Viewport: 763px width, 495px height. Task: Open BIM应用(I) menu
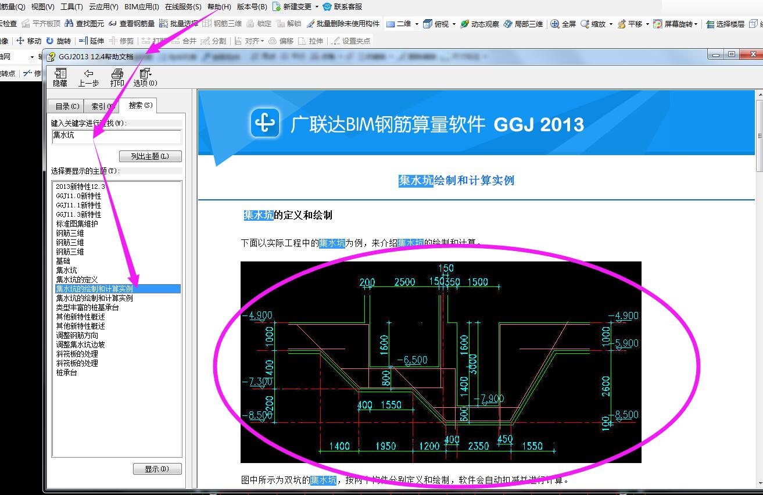point(142,7)
